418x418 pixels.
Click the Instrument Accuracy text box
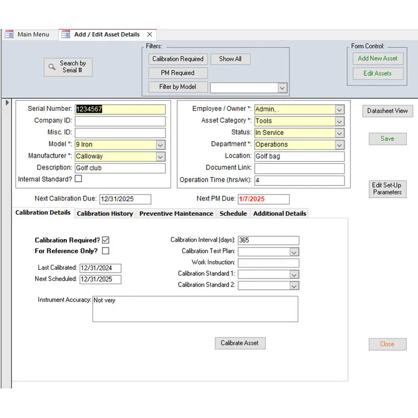coord(195,309)
